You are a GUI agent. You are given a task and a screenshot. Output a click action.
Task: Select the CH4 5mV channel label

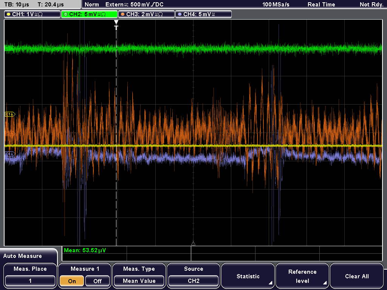(203, 14)
